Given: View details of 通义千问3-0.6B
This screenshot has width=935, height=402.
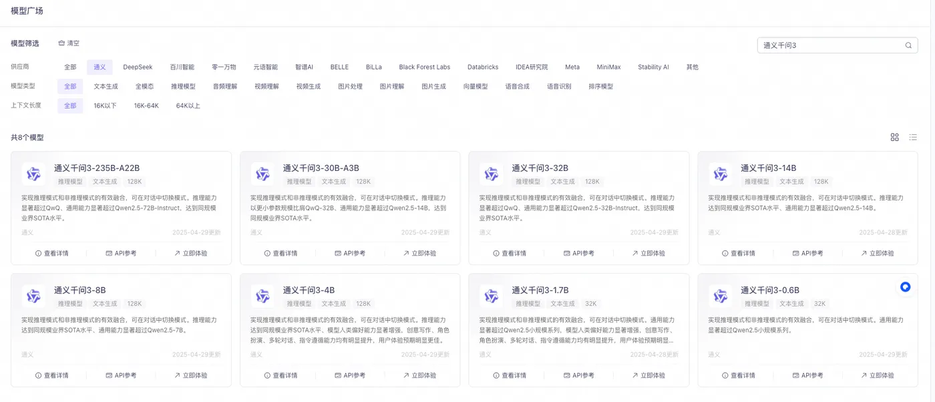Looking at the screenshot, I should pos(739,375).
